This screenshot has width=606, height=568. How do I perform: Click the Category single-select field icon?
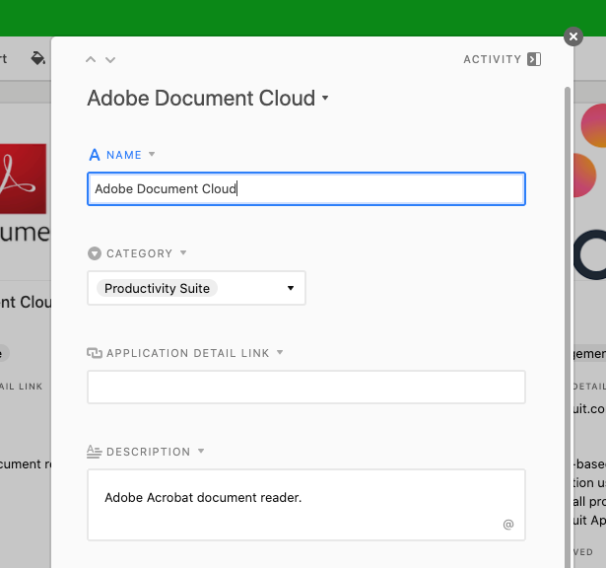click(x=95, y=253)
